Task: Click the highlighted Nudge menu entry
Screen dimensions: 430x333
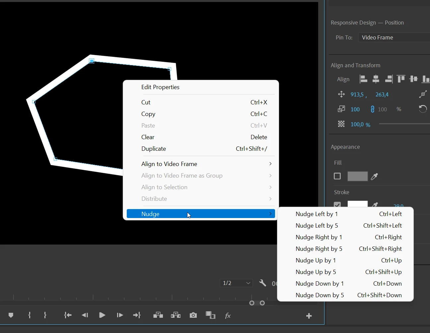Action: pyautogui.click(x=201, y=214)
